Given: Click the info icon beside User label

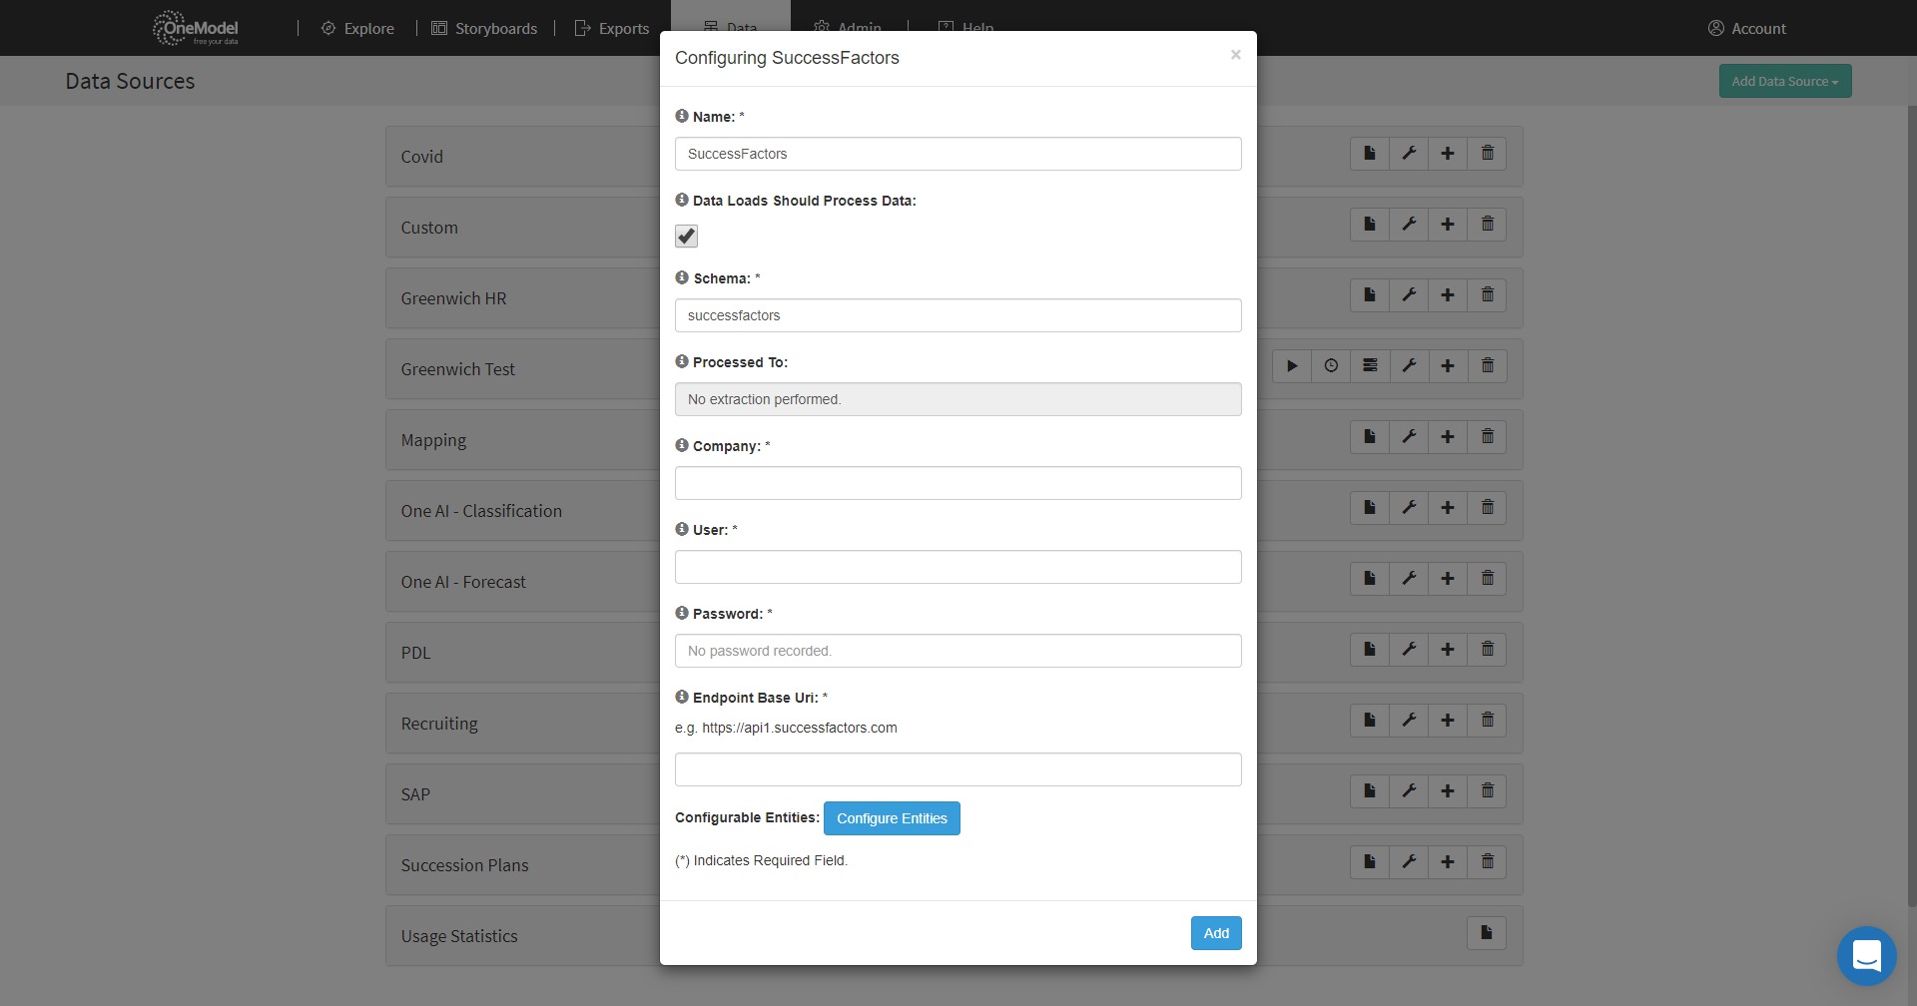Looking at the screenshot, I should pyautogui.click(x=682, y=529).
